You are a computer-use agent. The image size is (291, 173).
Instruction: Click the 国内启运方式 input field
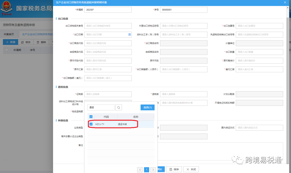tap(259, 128)
